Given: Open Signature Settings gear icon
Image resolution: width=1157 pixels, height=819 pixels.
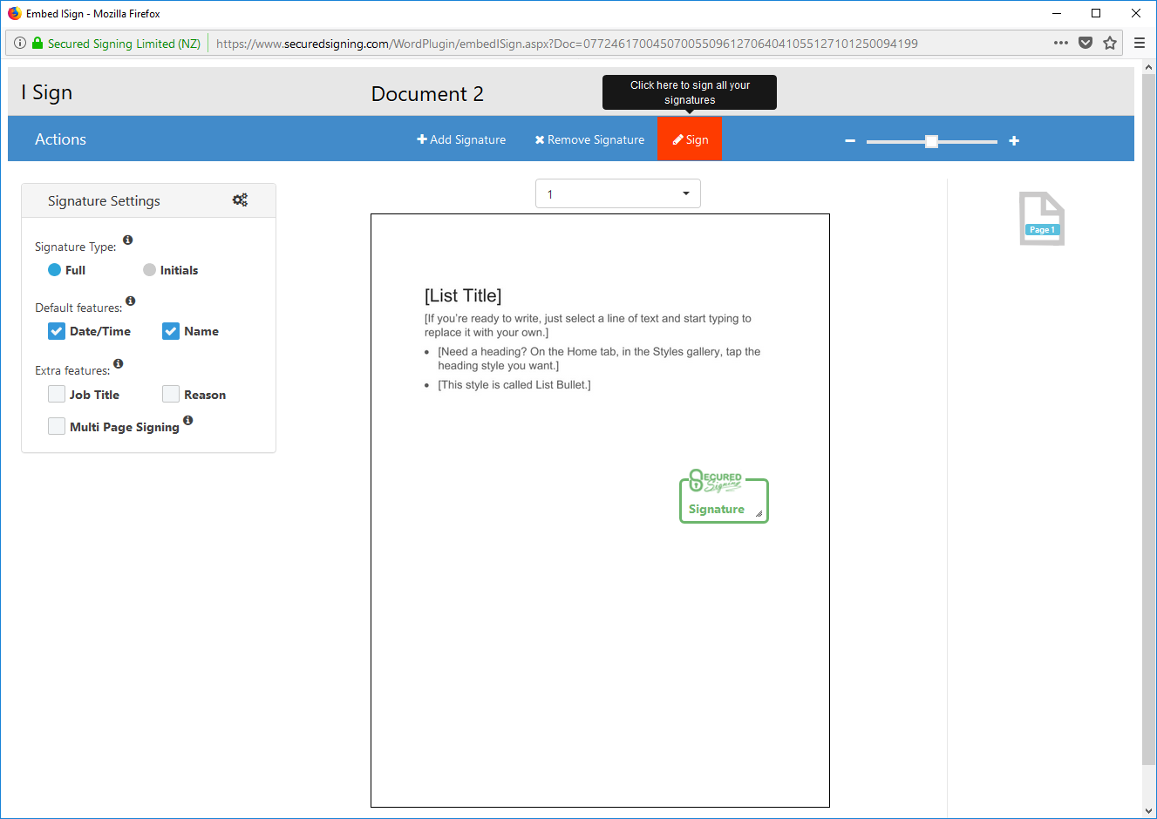Looking at the screenshot, I should pos(240,200).
